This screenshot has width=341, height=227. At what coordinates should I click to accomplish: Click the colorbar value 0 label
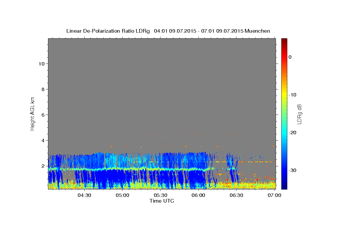290,57
